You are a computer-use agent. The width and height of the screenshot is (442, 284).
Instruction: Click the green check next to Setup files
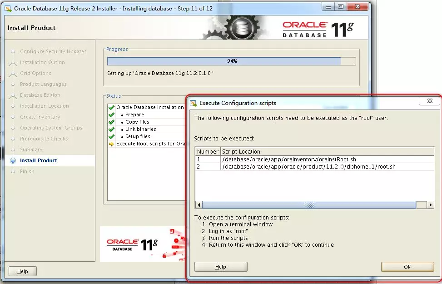(x=111, y=136)
